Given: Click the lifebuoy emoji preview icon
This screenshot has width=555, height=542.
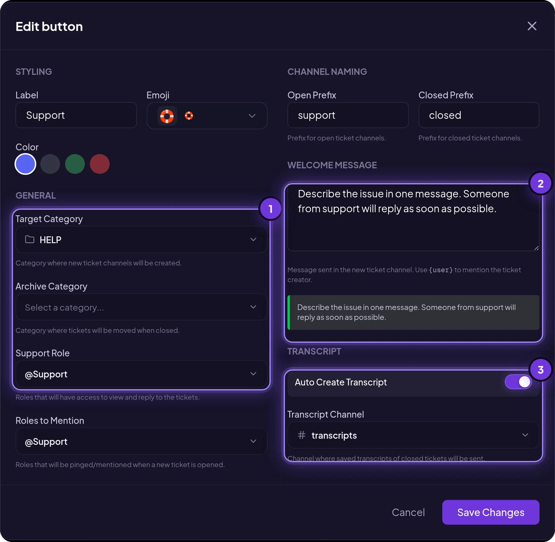Looking at the screenshot, I should [167, 116].
